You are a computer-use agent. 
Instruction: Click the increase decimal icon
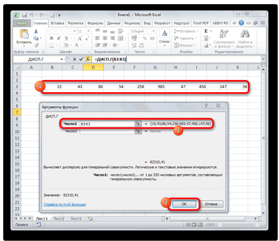coord(134,46)
